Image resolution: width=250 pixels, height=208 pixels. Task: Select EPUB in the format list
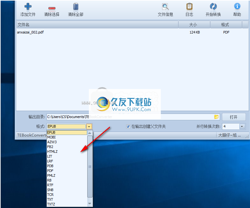coord(67,132)
